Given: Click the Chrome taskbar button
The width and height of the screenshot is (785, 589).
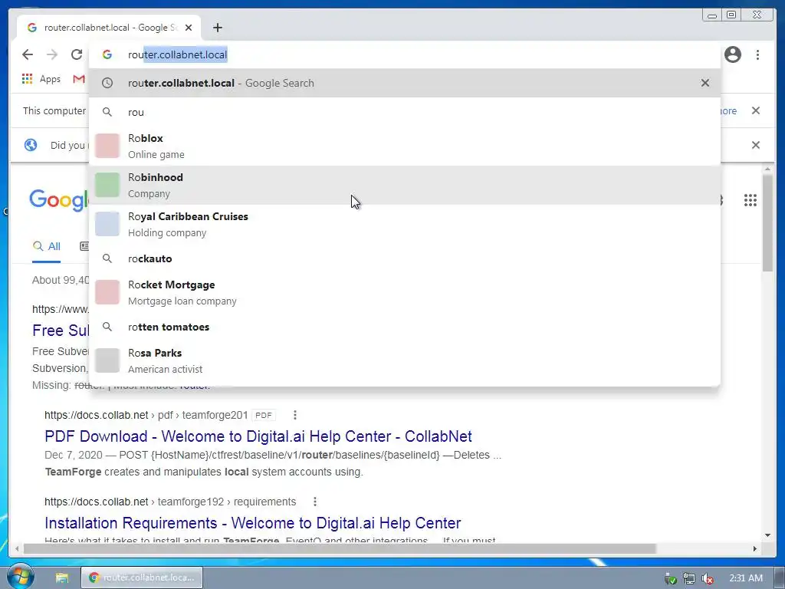Looking at the screenshot, I should (142, 577).
